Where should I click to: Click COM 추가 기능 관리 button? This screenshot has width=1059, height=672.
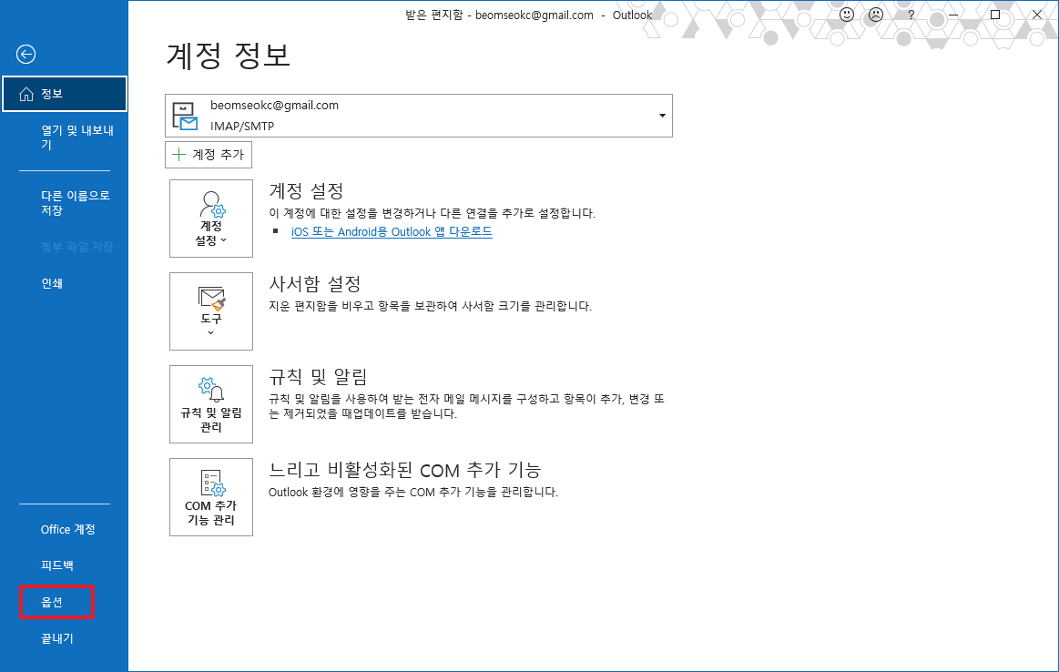[x=211, y=497]
